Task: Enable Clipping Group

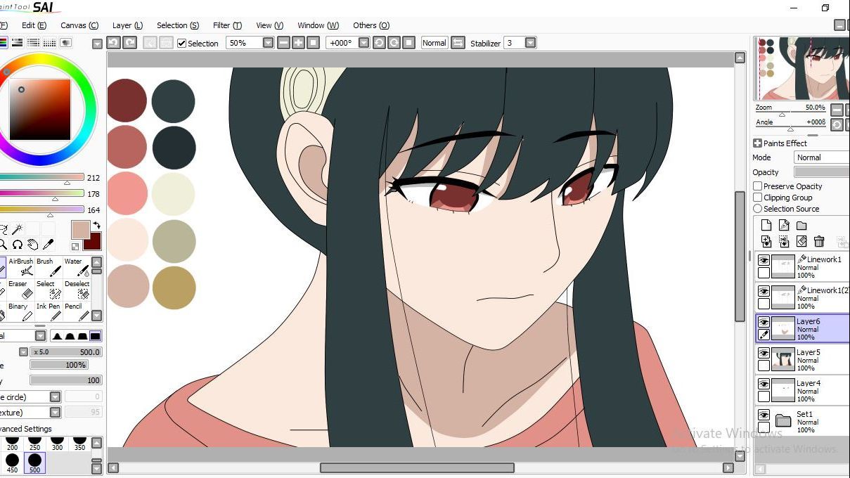Action: click(x=757, y=198)
